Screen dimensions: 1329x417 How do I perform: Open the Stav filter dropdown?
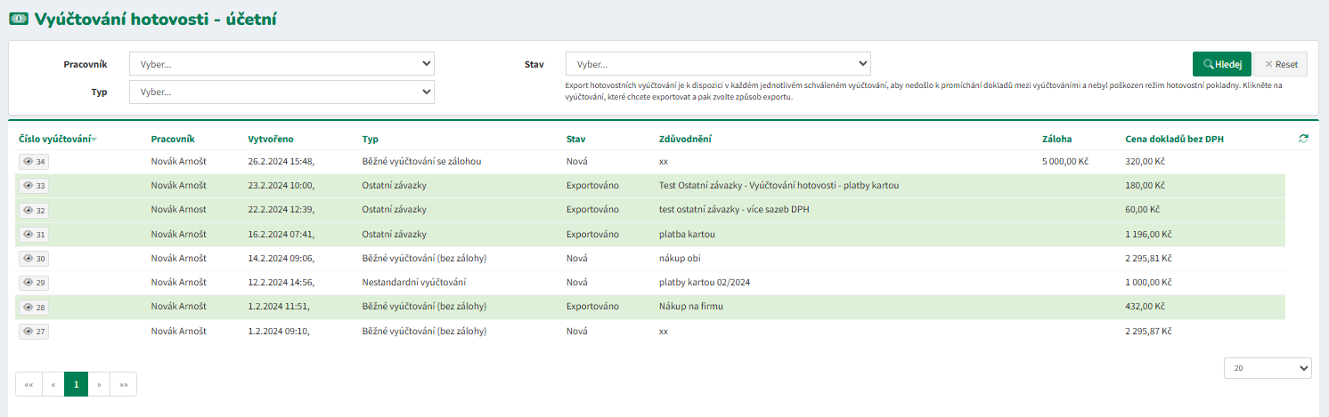718,64
